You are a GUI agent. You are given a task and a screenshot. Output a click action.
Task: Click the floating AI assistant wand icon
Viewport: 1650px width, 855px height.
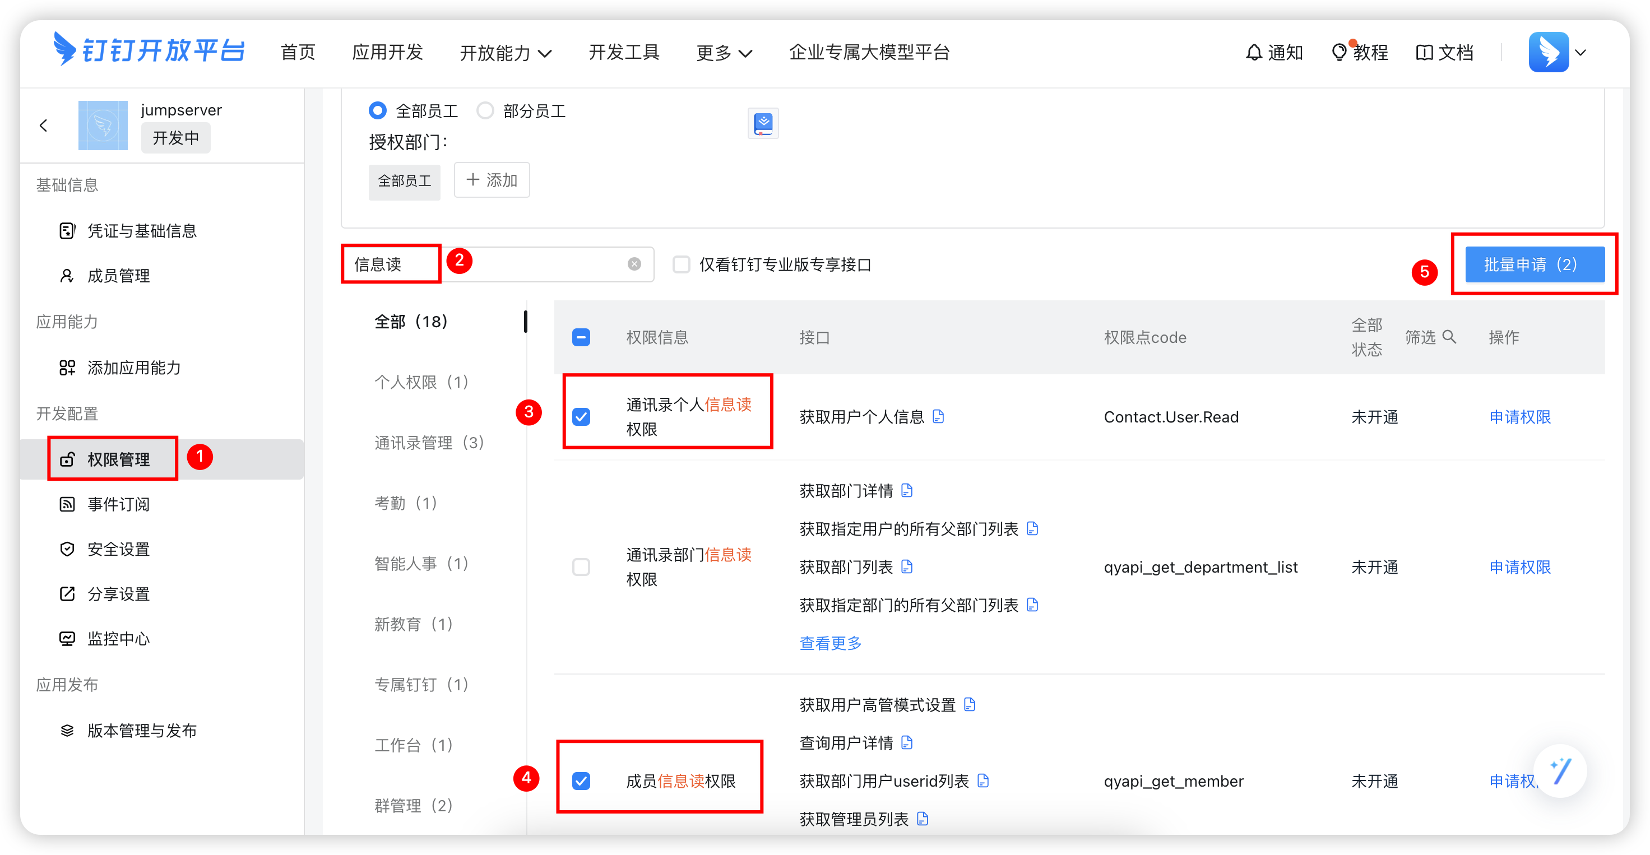[1560, 771]
